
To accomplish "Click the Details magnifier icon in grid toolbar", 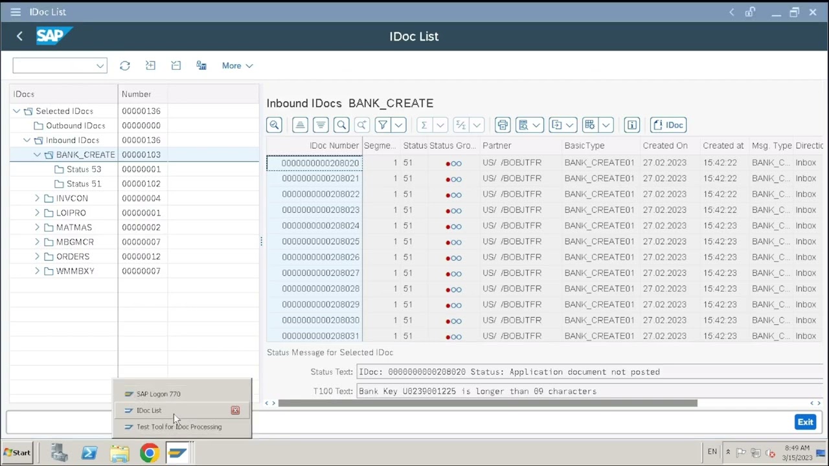I will point(274,125).
